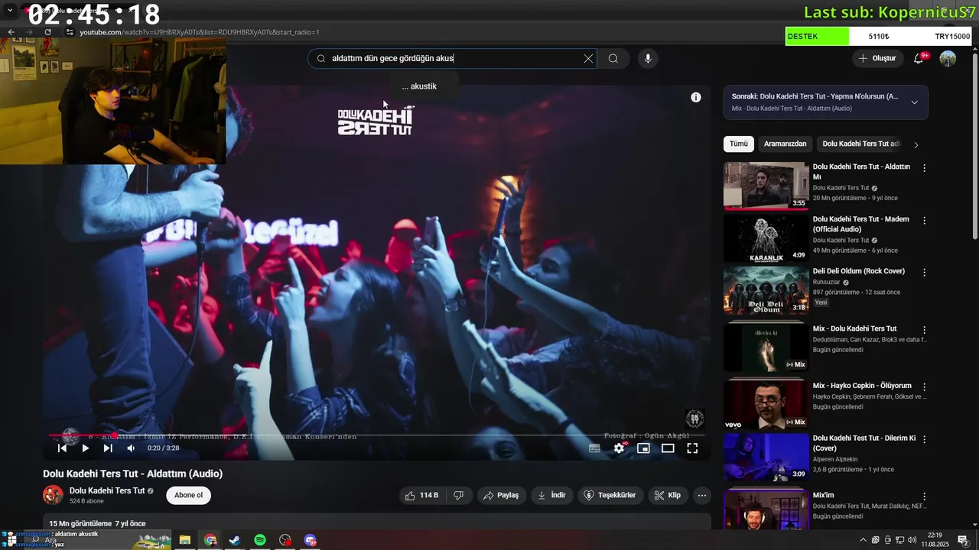
Task: Click the video info card icon
Action: tap(696, 97)
